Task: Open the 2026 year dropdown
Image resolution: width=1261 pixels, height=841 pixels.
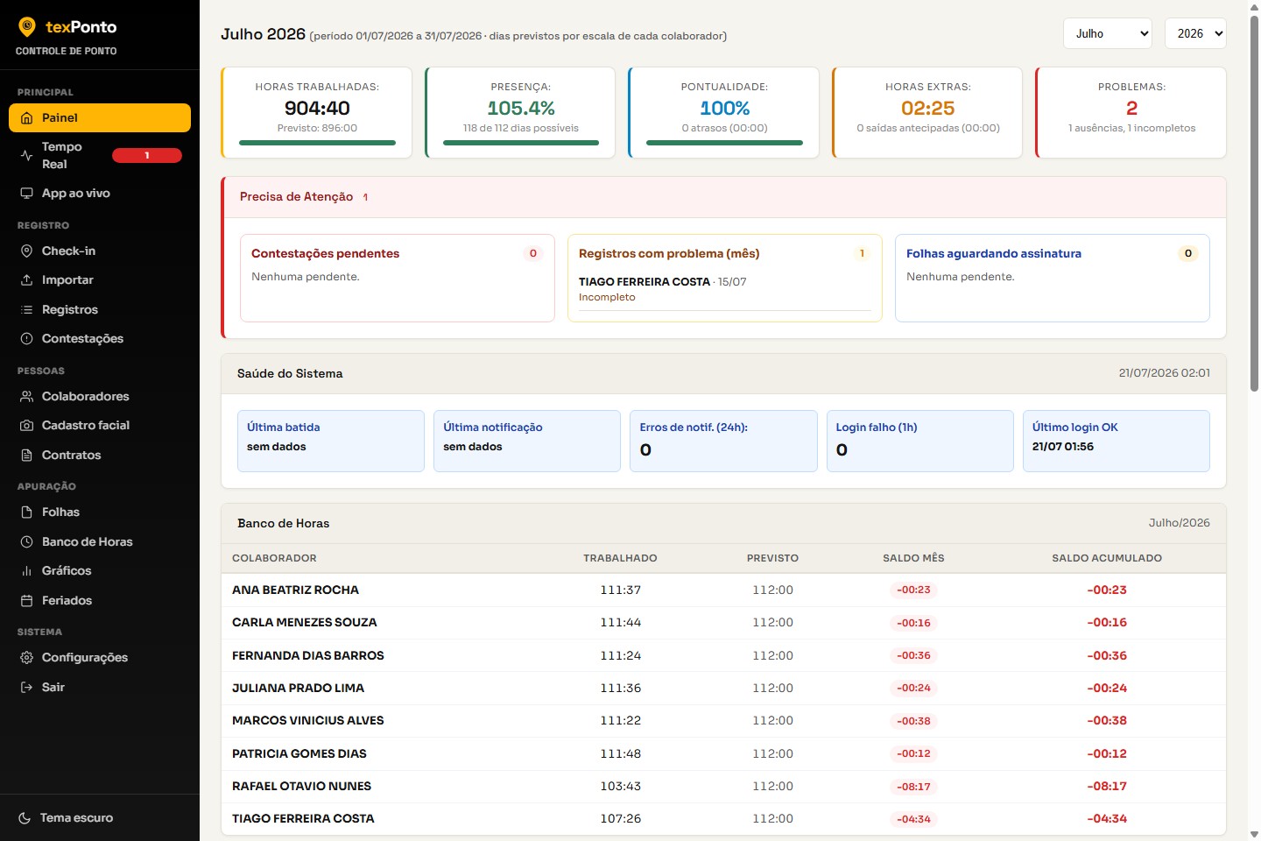Action: click(1195, 33)
